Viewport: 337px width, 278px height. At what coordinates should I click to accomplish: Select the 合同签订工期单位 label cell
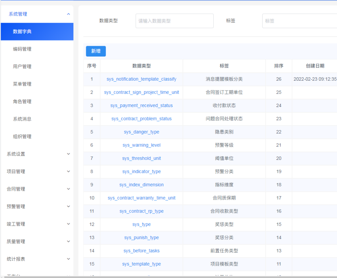click(x=224, y=92)
